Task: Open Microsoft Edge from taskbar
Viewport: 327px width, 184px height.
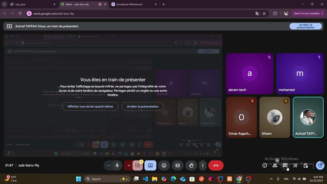Action: point(173,179)
